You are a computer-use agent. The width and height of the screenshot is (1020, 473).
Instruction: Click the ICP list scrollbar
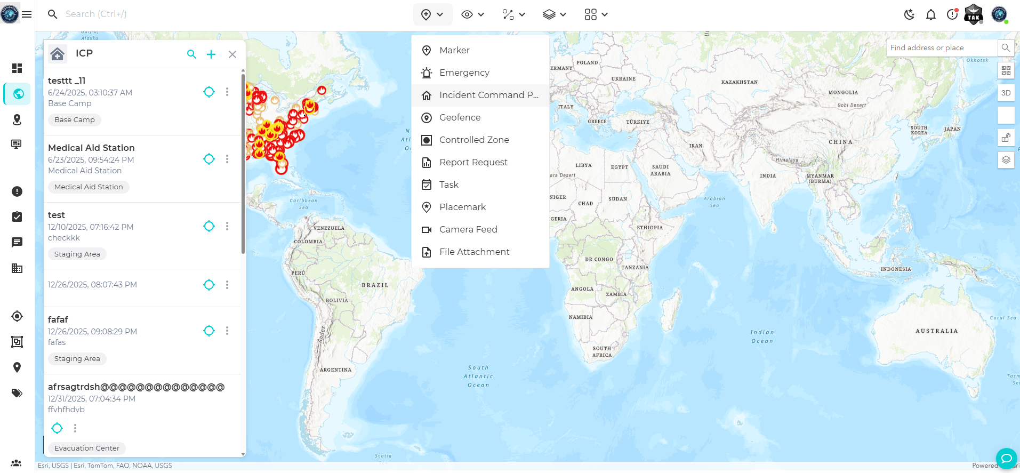(243, 164)
